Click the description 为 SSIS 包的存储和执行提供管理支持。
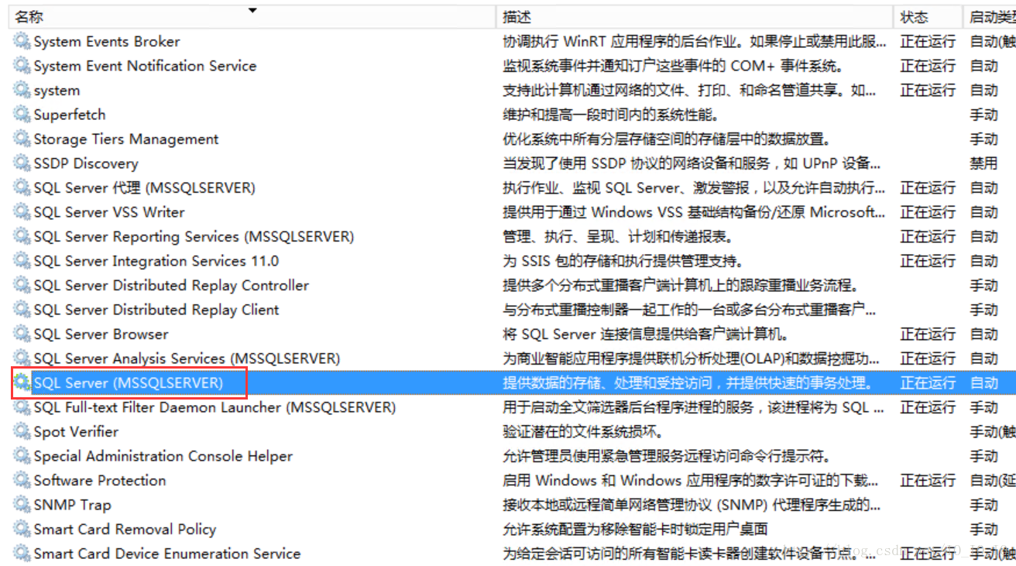 [623, 261]
